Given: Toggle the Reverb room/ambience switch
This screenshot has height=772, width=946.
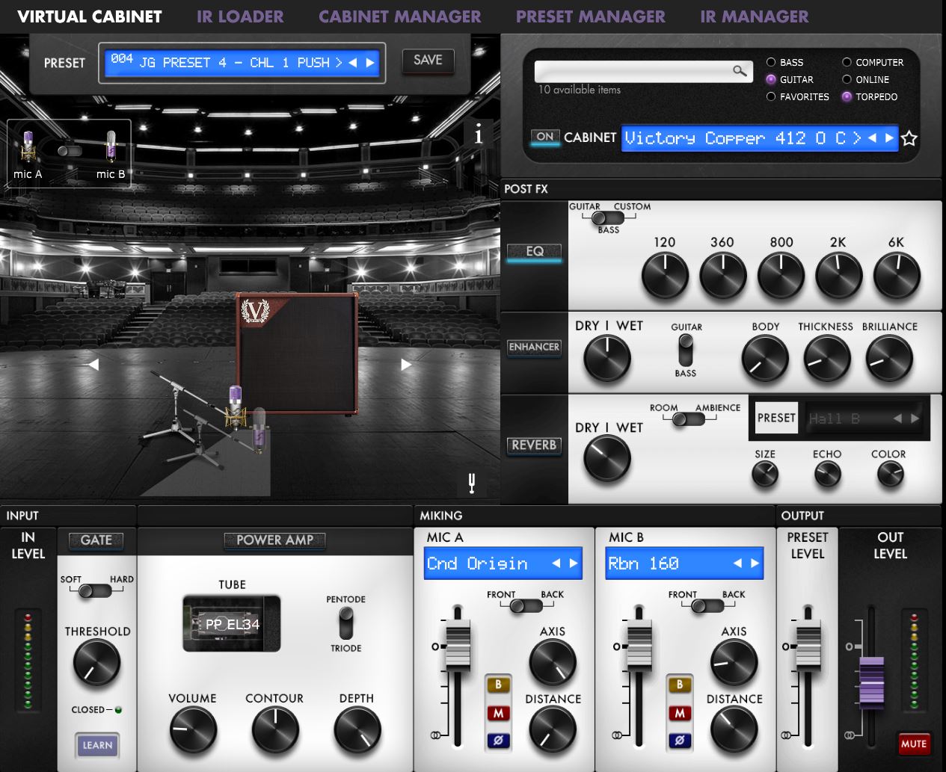Looking at the screenshot, I should (x=689, y=420).
